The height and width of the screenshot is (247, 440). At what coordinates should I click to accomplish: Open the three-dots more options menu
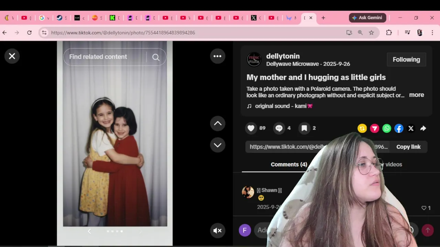pyautogui.click(x=218, y=56)
